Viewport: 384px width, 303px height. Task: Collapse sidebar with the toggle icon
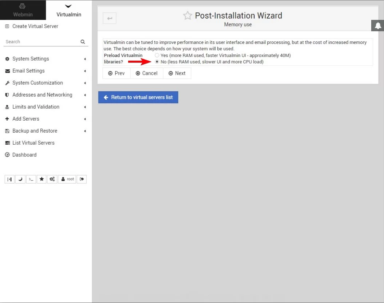(9, 179)
